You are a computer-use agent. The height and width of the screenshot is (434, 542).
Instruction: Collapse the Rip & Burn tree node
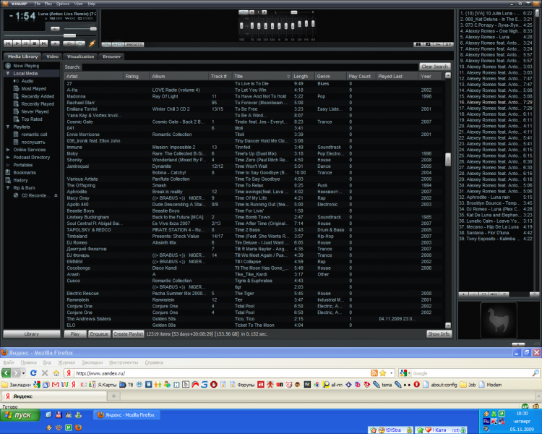pos(8,187)
